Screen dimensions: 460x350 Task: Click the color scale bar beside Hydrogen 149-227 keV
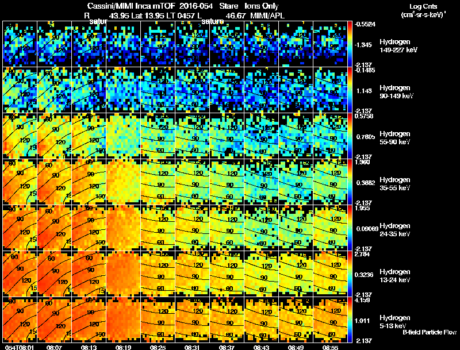coord(350,44)
